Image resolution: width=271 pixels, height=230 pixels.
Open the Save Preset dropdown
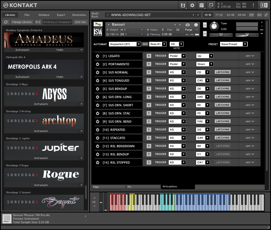(x=234, y=44)
